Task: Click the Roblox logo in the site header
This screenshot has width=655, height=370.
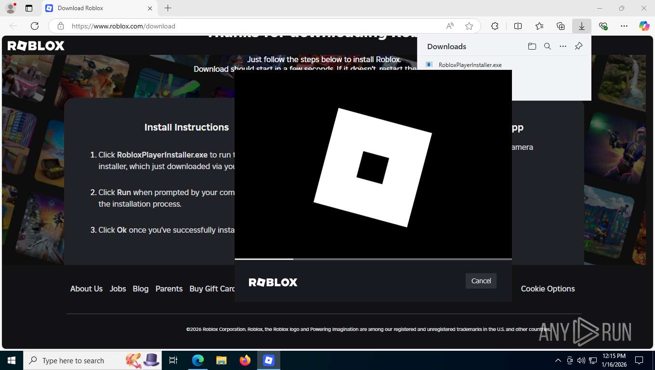Action: point(36,46)
